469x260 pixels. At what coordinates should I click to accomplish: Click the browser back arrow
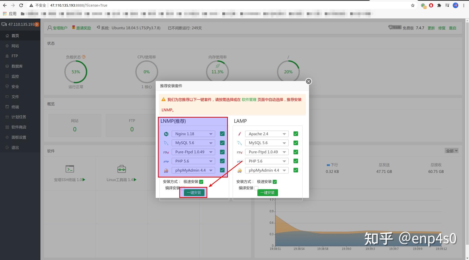point(5,5)
